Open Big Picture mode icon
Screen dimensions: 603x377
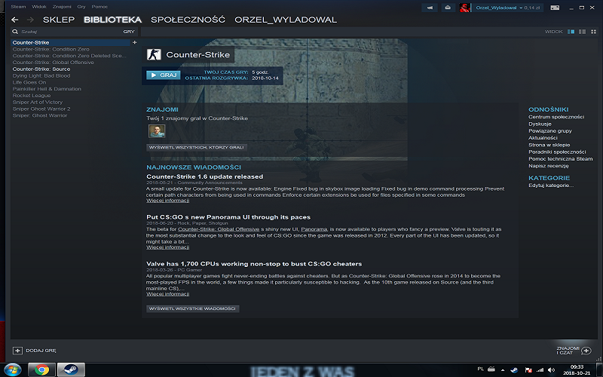tap(556, 7)
